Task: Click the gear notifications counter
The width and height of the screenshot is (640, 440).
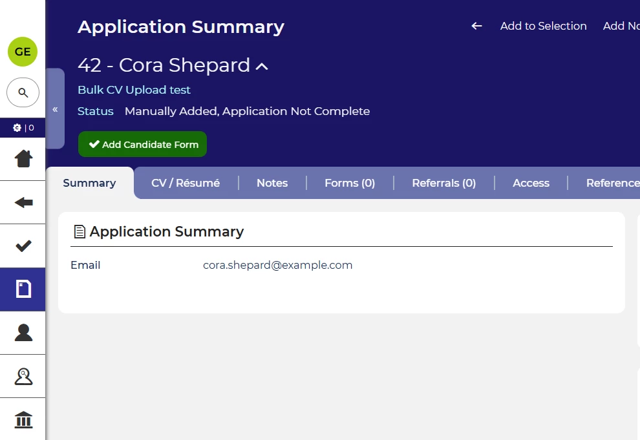Action: [x=23, y=128]
